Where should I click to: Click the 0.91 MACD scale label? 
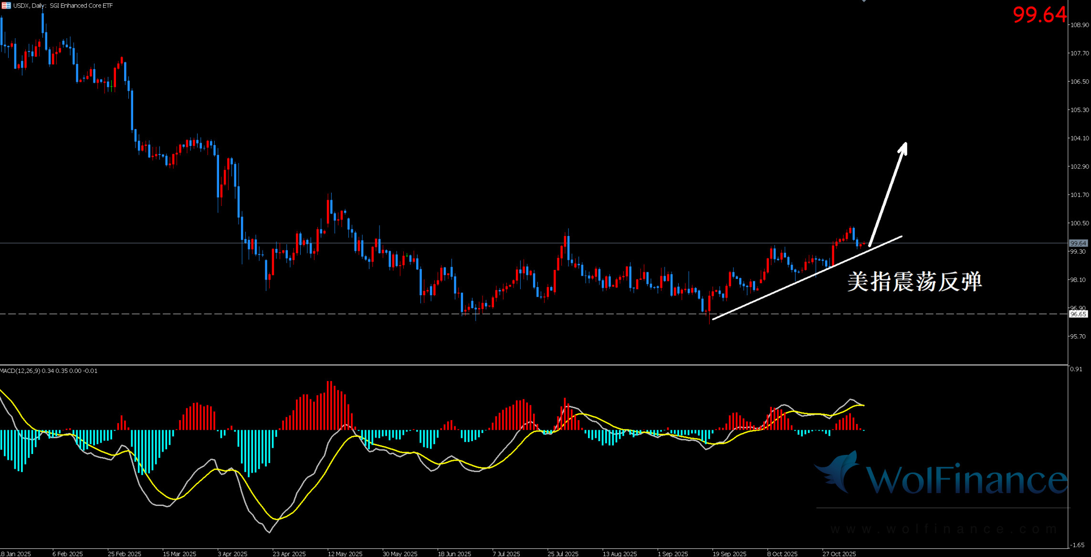point(1076,369)
